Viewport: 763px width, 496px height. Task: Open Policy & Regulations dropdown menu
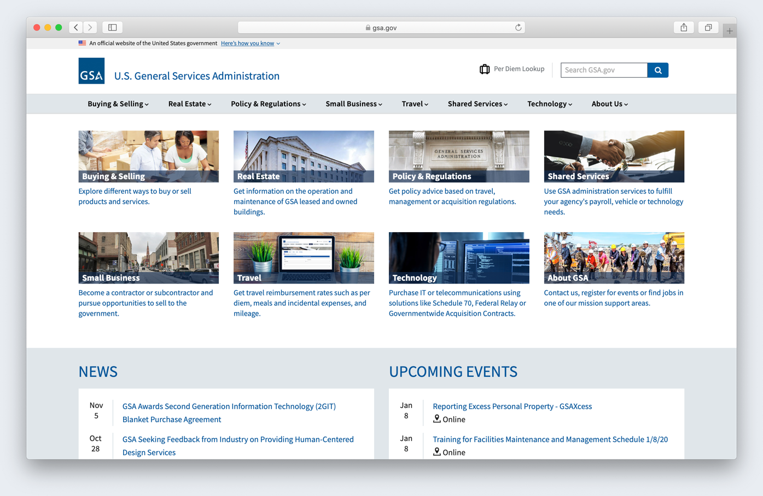[269, 104]
